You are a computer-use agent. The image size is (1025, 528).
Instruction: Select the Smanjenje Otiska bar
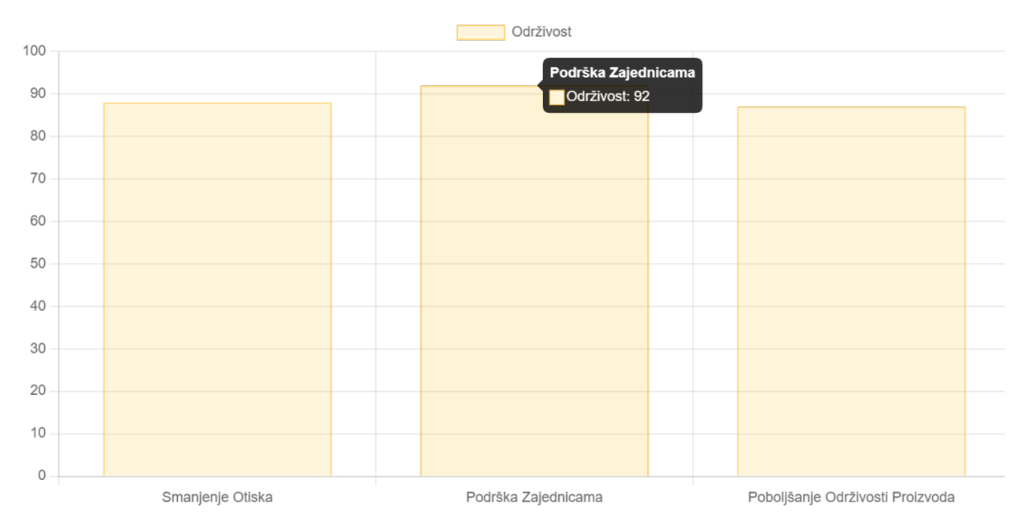[217, 290]
